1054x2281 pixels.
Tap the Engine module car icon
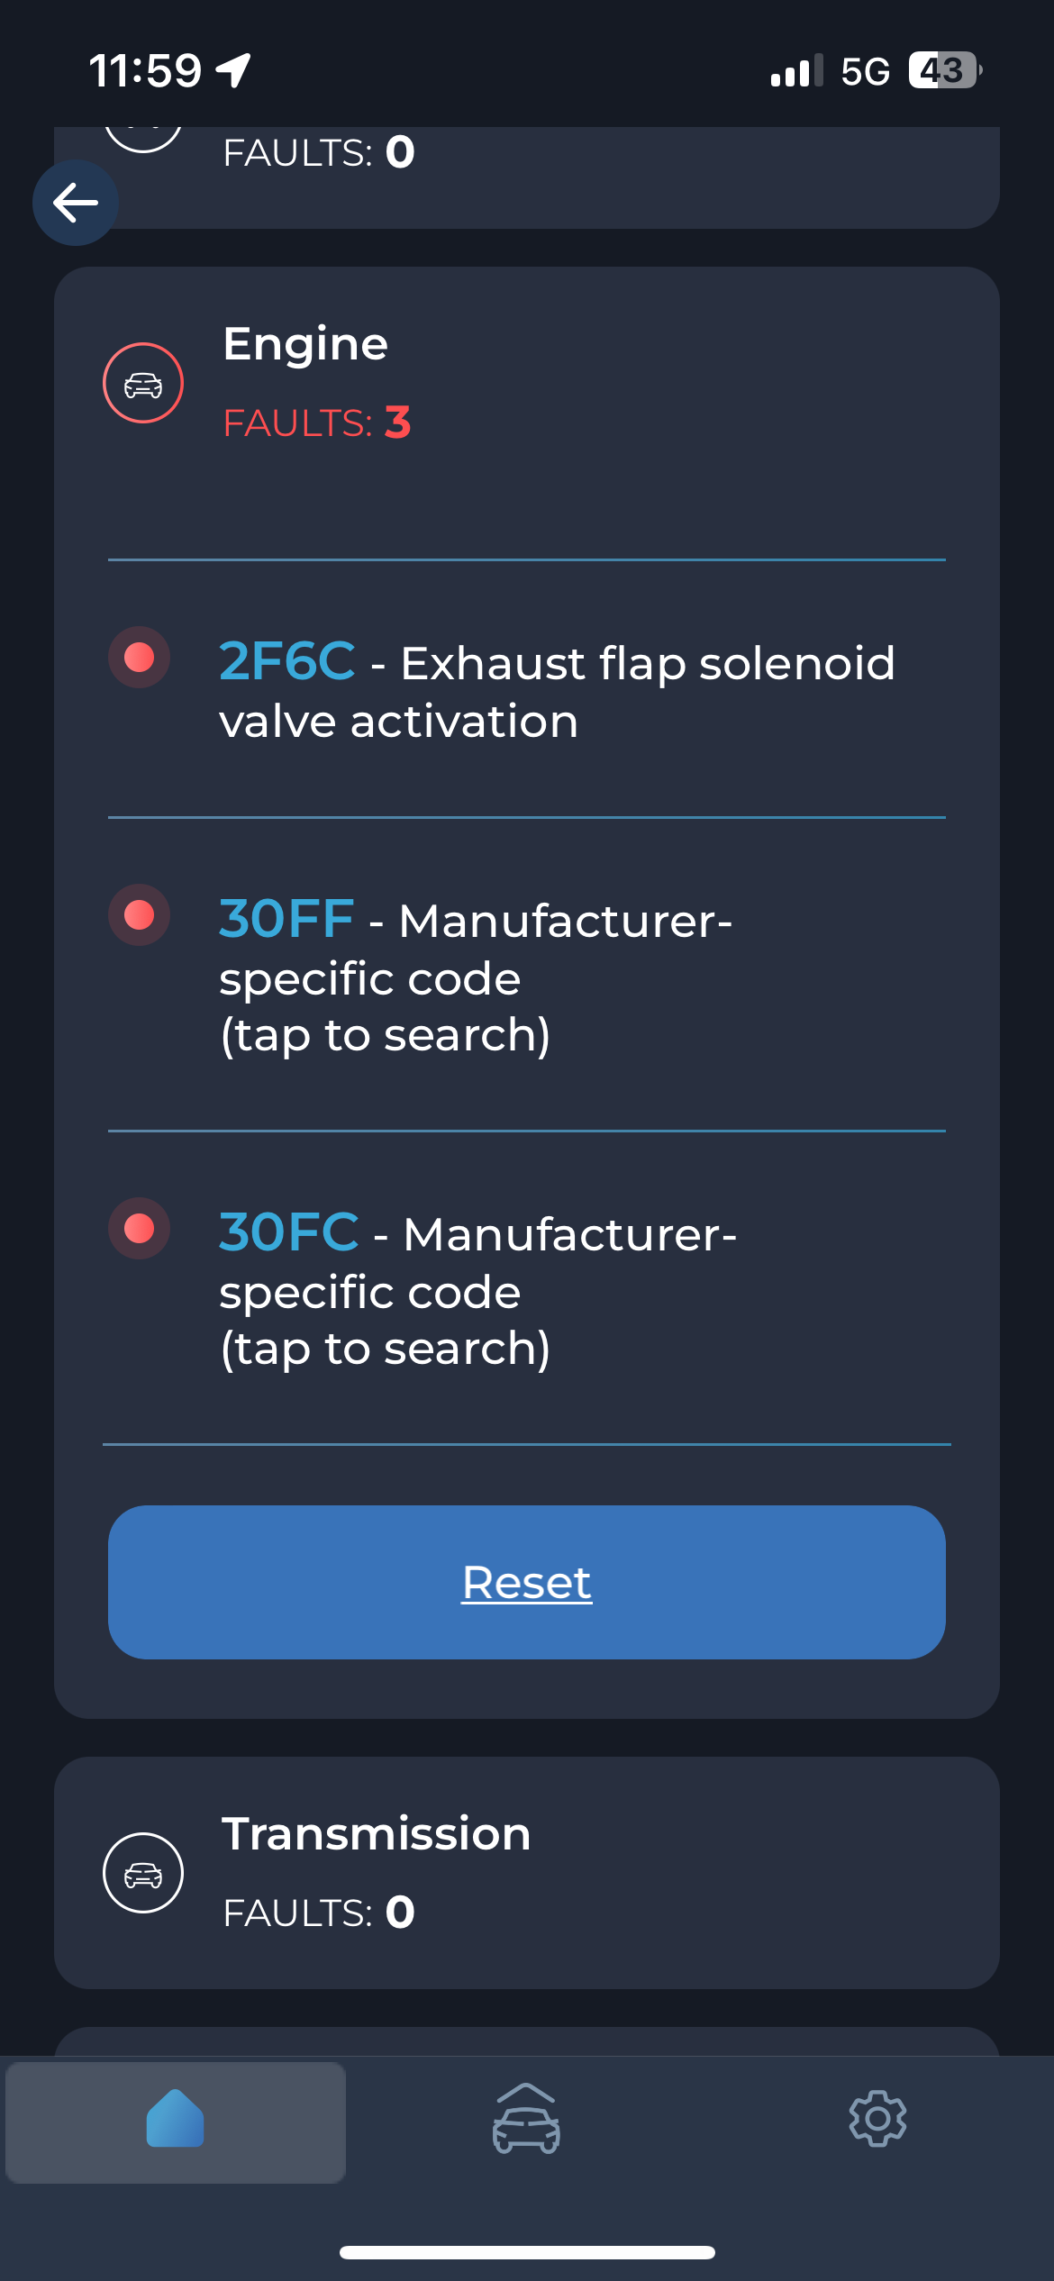[x=143, y=384]
